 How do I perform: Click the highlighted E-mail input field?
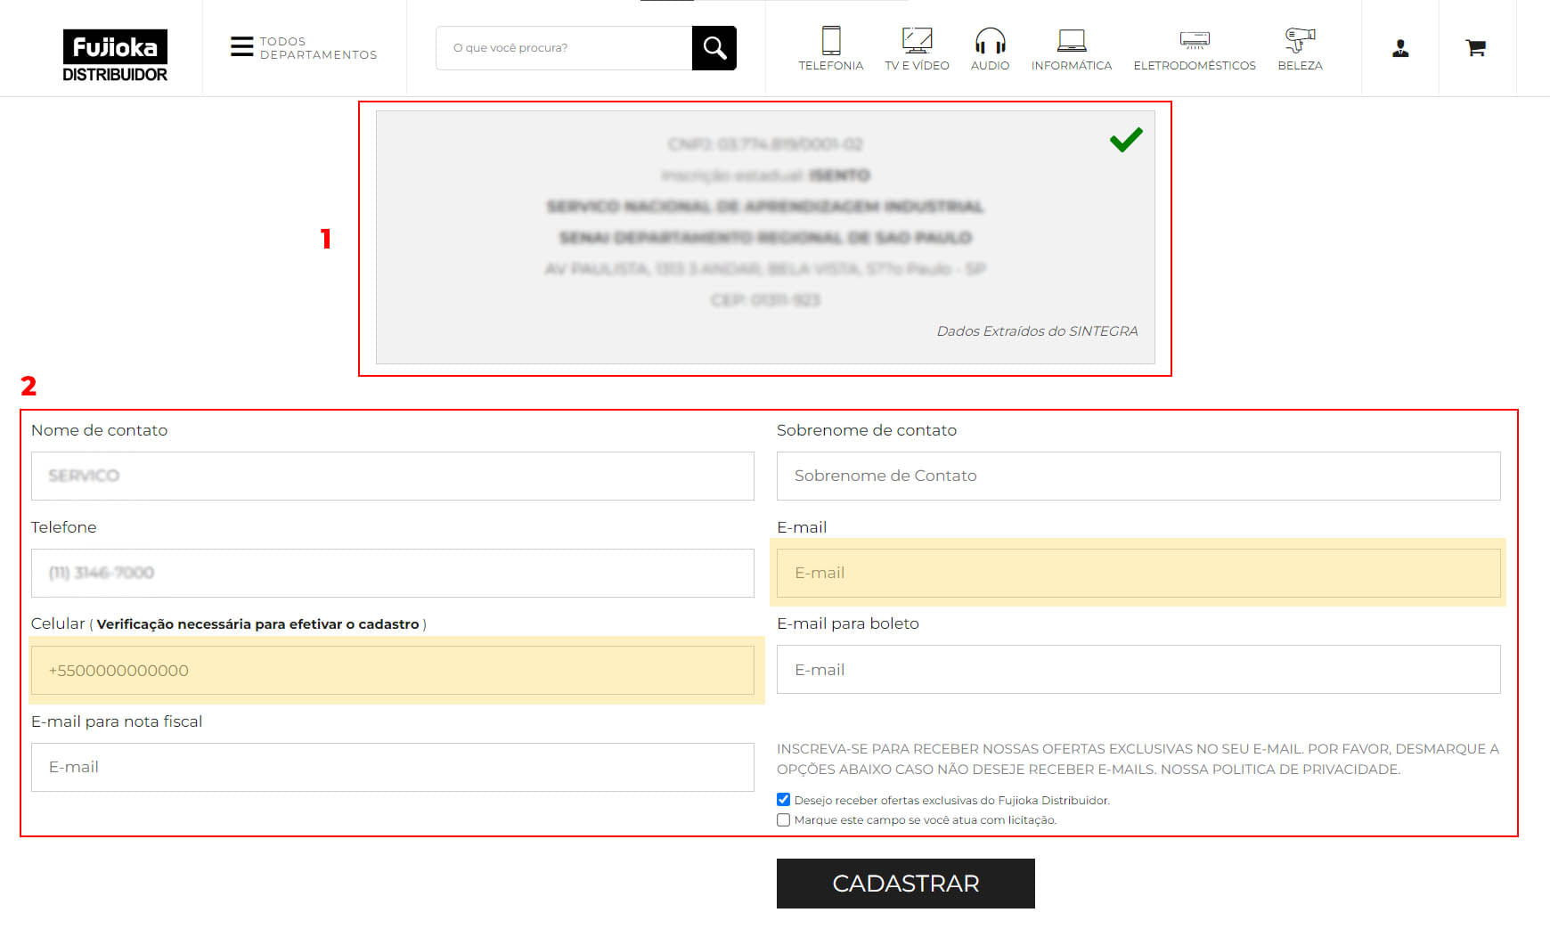coord(1138,573)
